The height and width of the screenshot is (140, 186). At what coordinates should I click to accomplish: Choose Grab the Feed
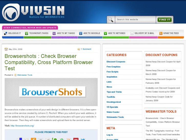pos(171,33)
